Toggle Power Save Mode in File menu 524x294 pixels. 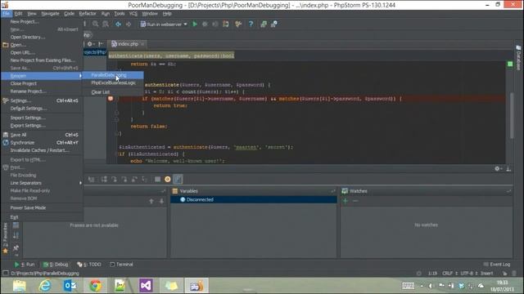(x=42, y=207)
